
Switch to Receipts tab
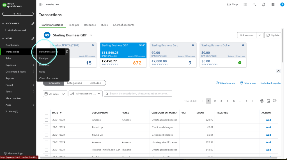click(x=74, y=25)
